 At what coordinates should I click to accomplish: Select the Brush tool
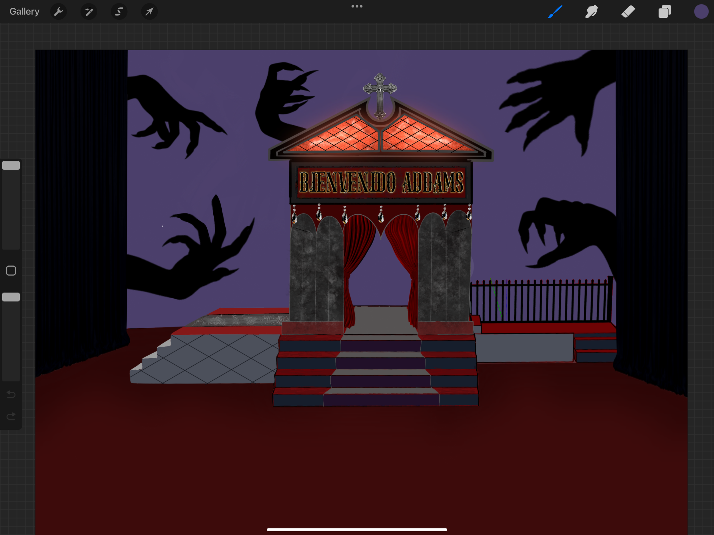click(x=555, y=12)
